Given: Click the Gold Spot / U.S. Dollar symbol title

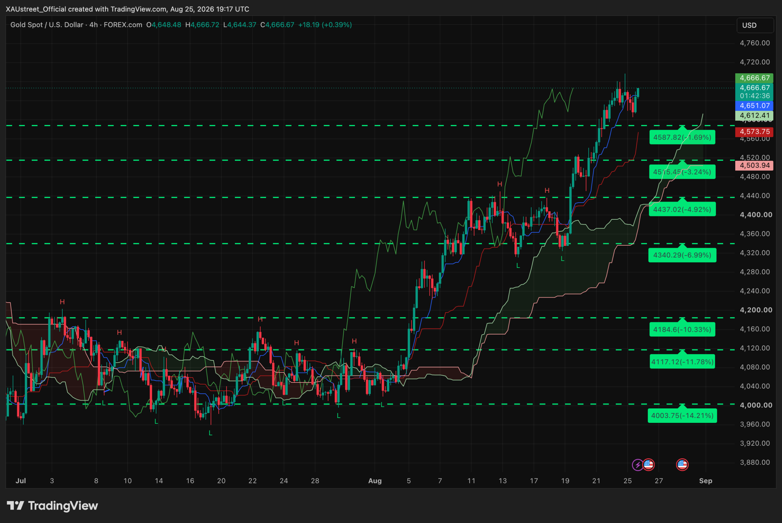Looking at the screenshot, I should pyautogui.click(x=47, y=25).
